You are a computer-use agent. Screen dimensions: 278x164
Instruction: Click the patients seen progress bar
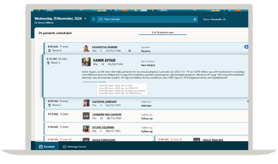163,35
